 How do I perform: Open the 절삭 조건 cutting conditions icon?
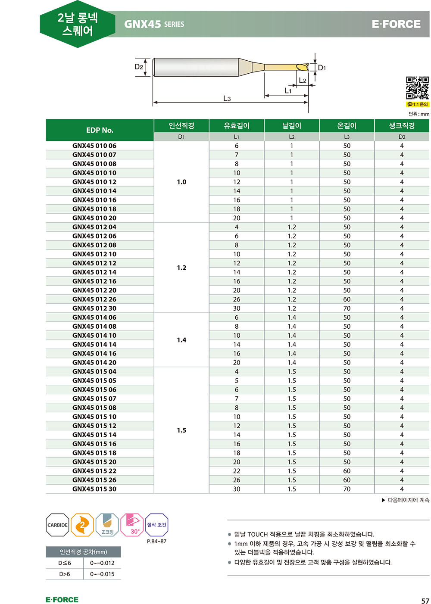coord(156,525)
